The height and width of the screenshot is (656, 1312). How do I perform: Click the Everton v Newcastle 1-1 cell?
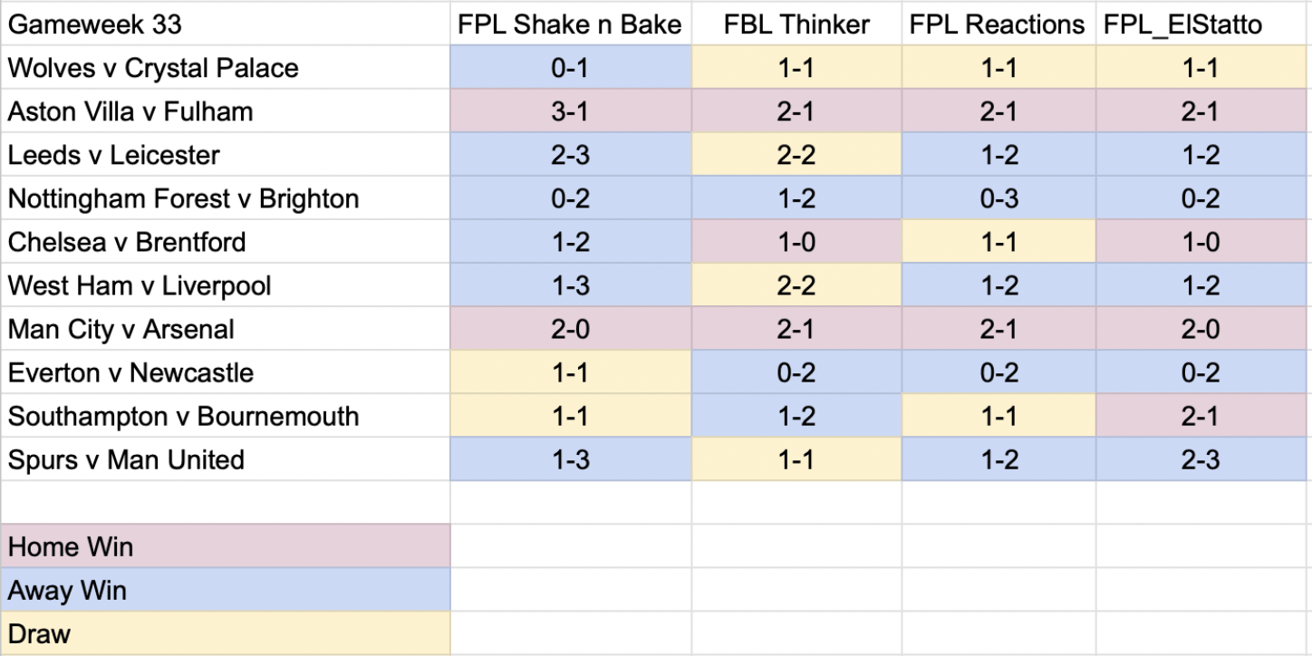[x=571, y=372]
